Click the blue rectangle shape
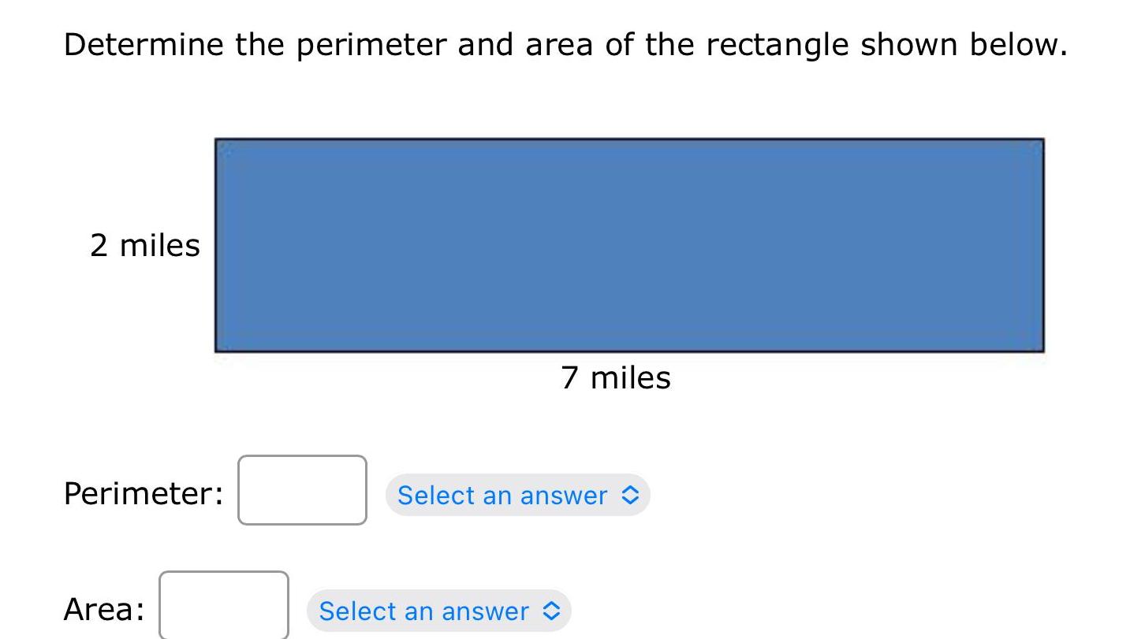Viewport: 1130px width, 639px height. tap(631, 244)
